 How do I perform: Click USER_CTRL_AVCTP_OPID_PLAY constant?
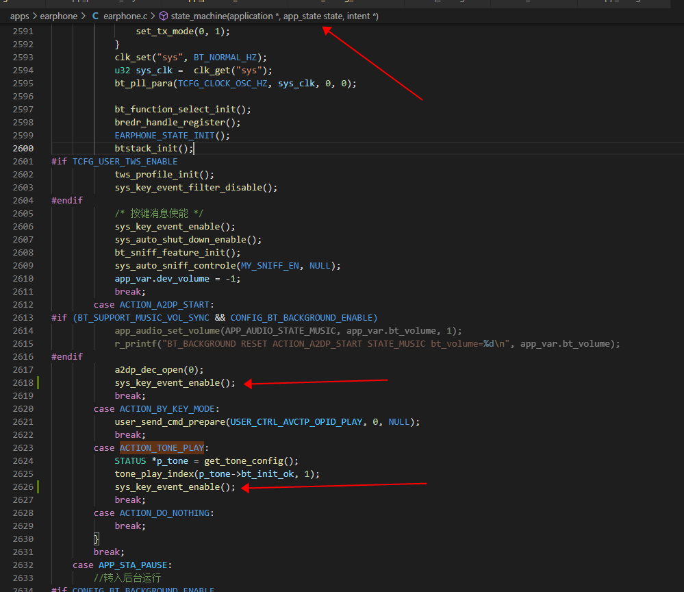[296, 422]
